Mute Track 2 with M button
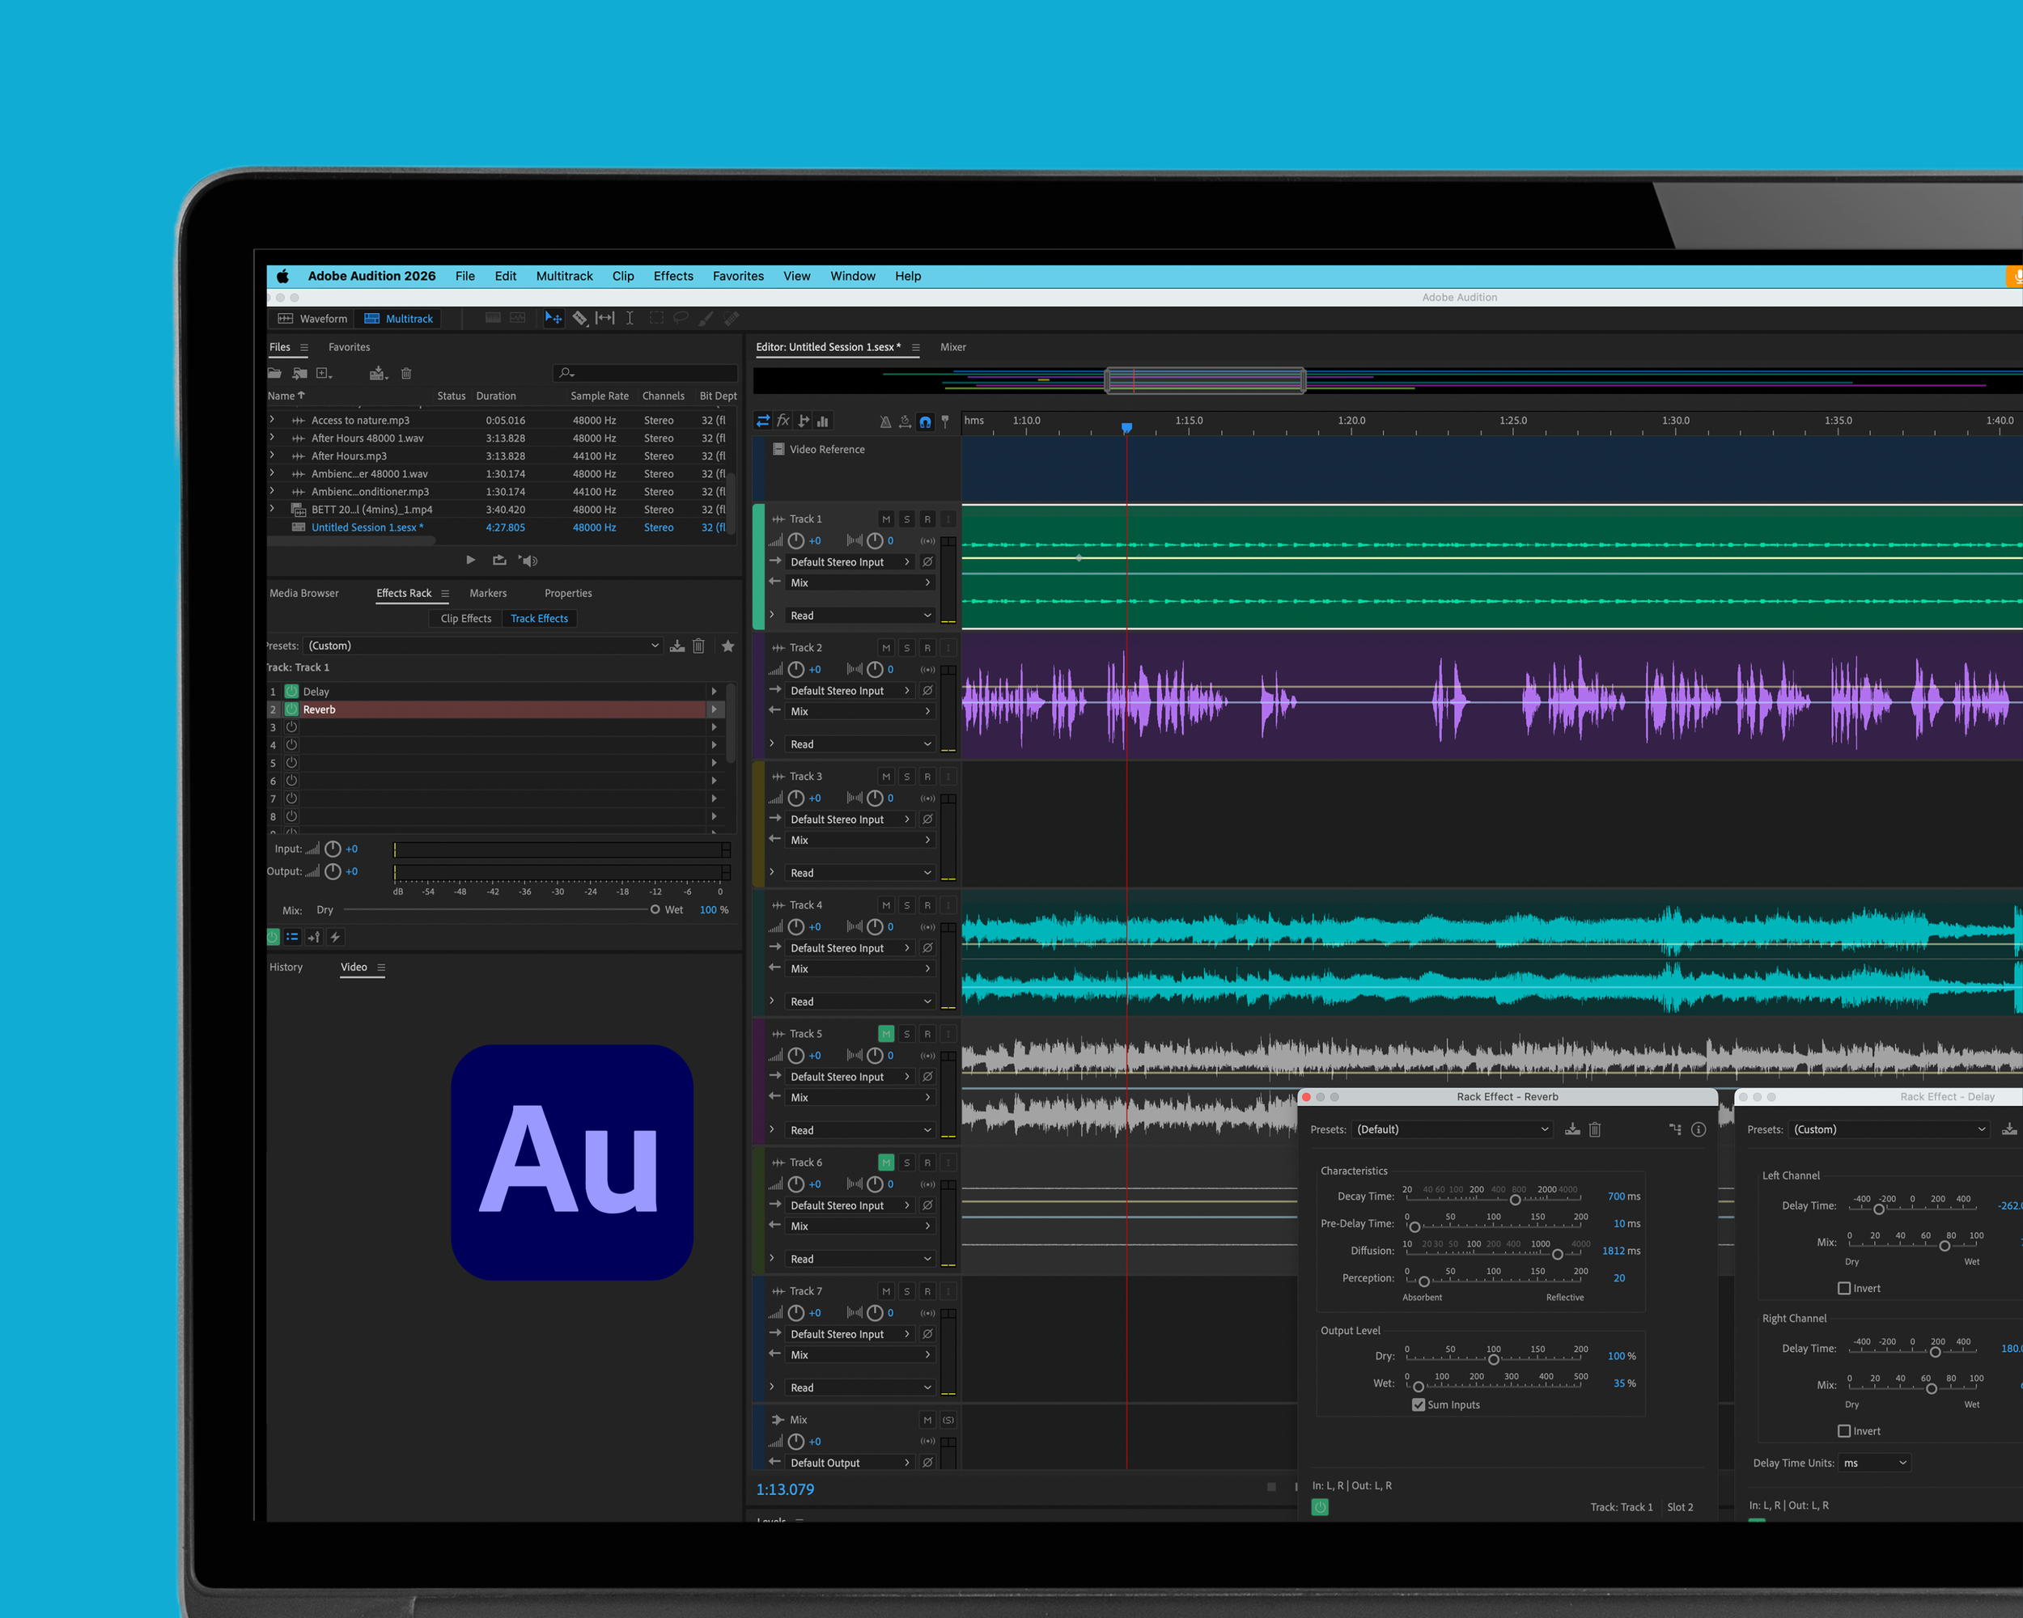The width and height of the screenshot is (2023, 1618). coord(886,647)
